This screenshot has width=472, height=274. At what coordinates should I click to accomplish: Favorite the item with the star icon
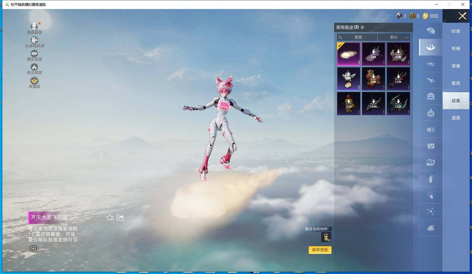[110, 217]
